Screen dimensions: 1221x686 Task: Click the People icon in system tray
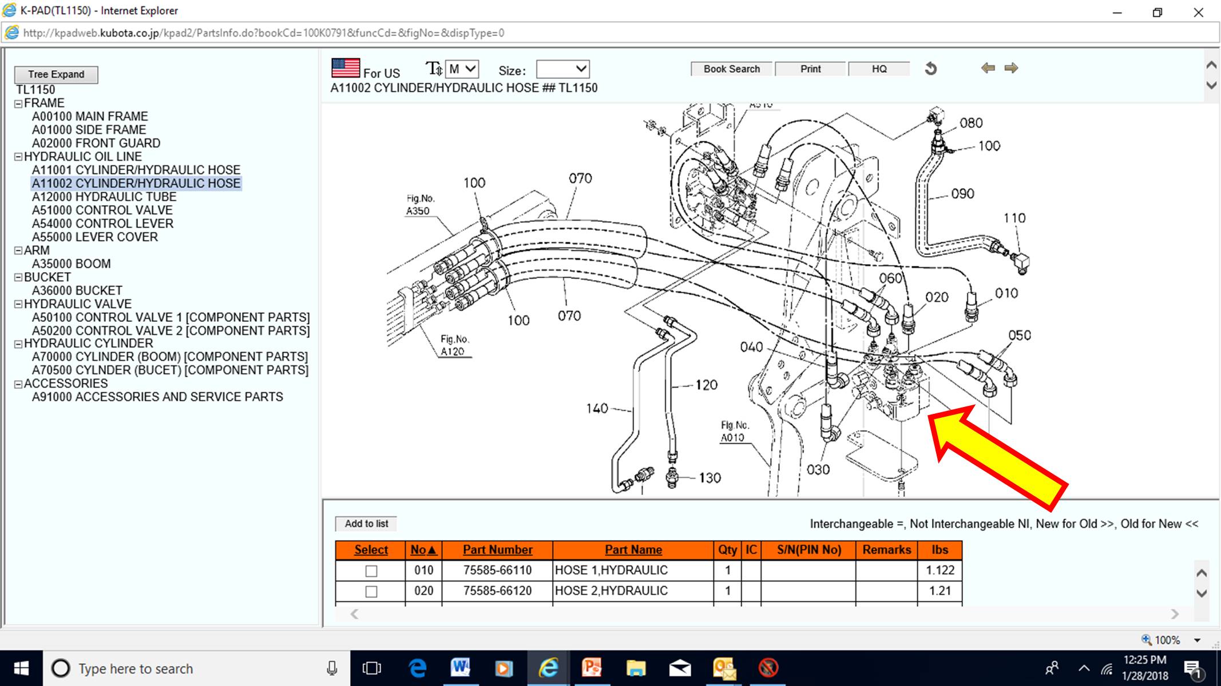point(1052,668)
